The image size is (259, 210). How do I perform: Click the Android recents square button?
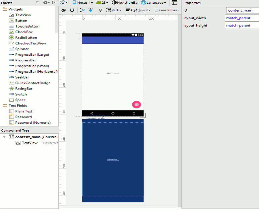point(134,113)
